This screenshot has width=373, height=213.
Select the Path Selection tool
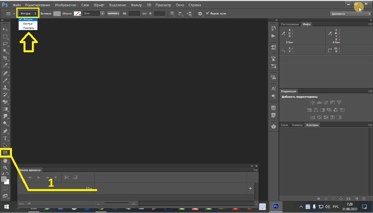coord(5,146)
